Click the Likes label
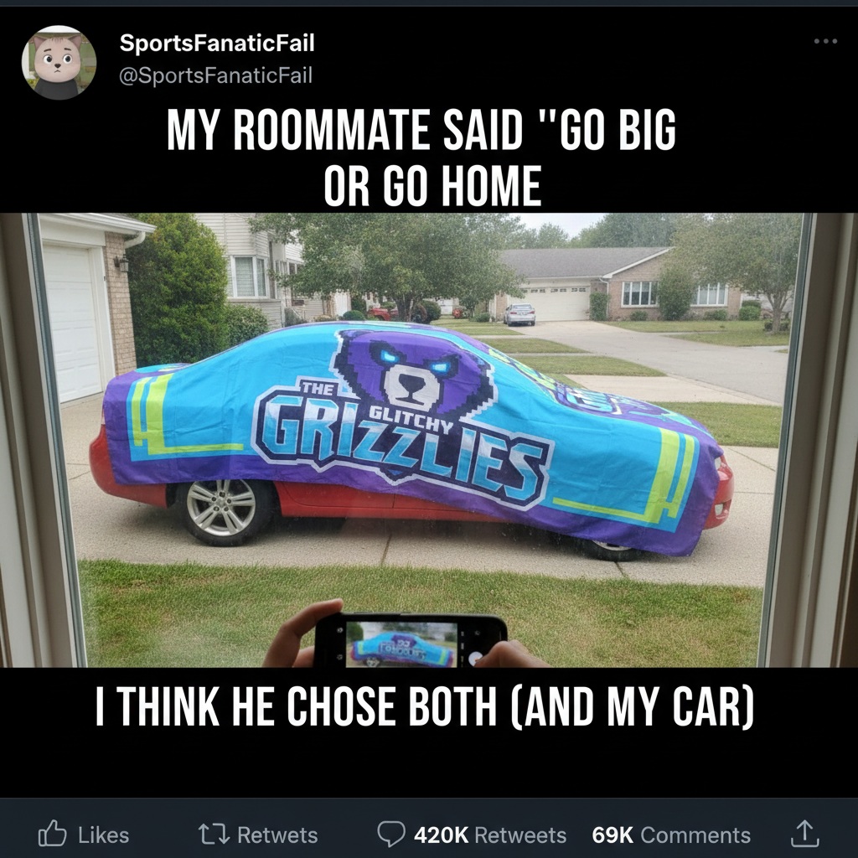 coord(103,835)
